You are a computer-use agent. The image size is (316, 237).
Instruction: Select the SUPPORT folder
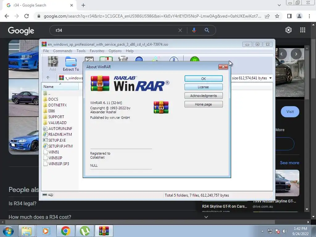point(56,117)
